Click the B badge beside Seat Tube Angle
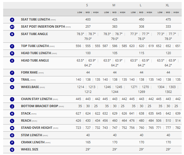 (12, 34)
